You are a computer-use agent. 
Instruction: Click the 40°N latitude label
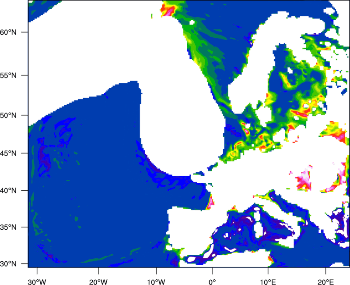point(8,191)
